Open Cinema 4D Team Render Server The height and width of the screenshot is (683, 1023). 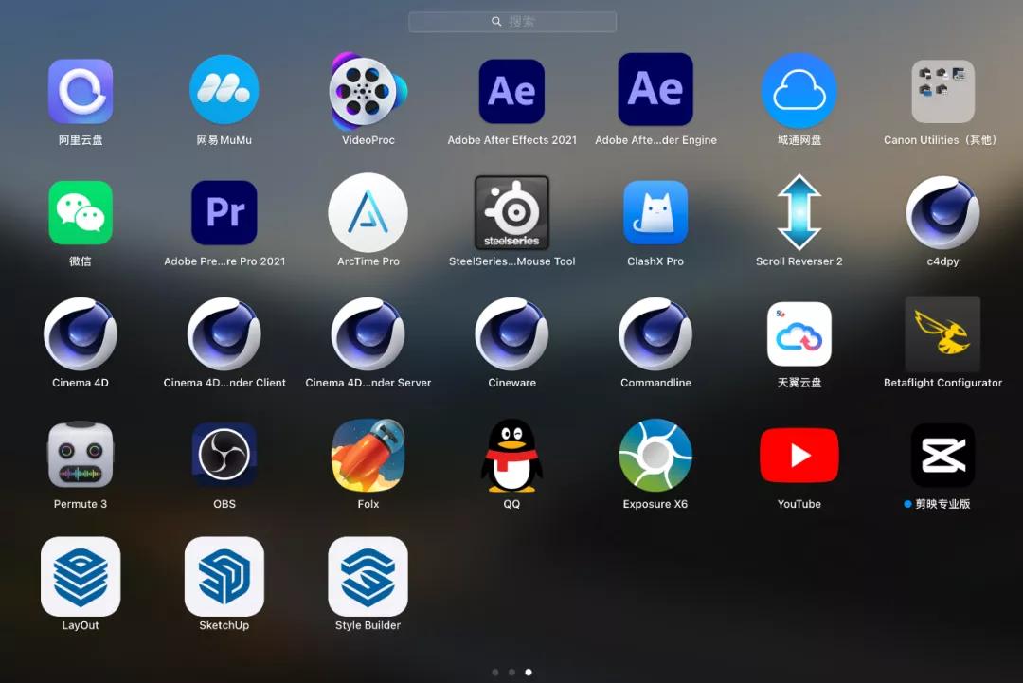coord(368,333)
